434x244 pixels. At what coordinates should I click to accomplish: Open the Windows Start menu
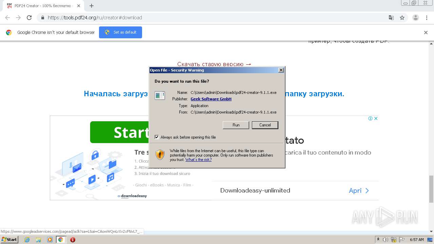tap(9, 239)
